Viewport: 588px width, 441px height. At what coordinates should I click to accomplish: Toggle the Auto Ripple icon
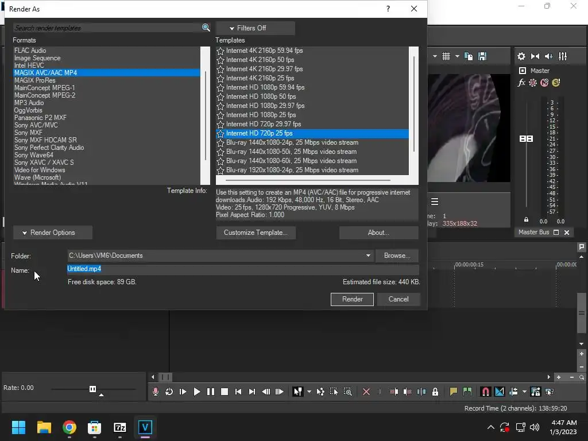pyautogui.click(x=513, y=392)
